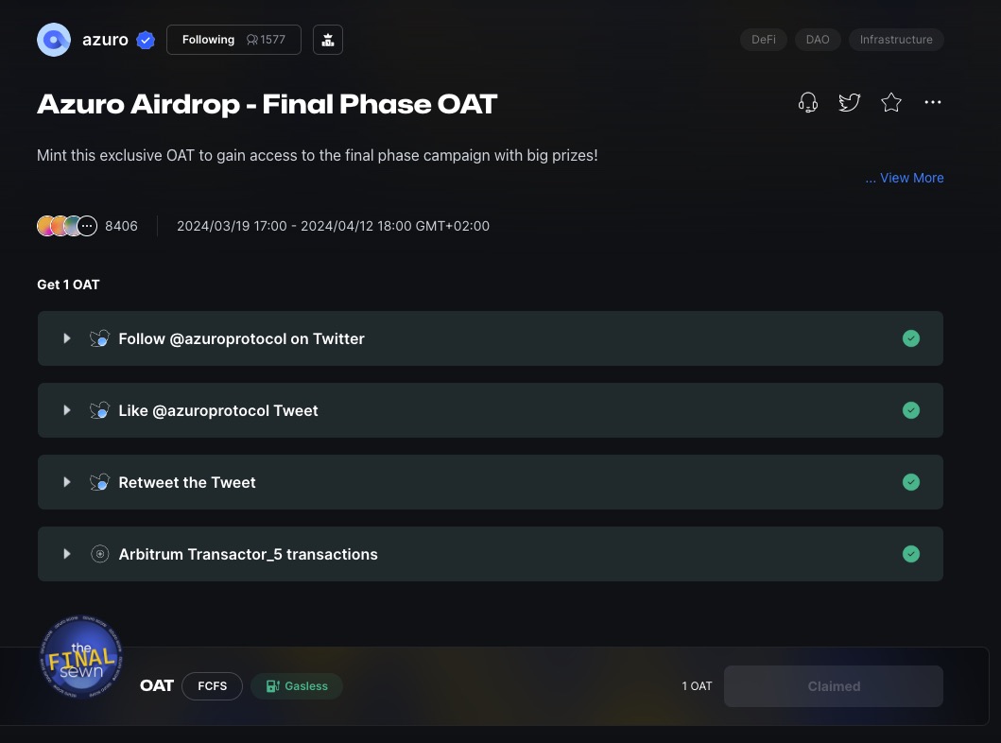Click the Arbitrum Transactor credential icon

coord(99,554)
